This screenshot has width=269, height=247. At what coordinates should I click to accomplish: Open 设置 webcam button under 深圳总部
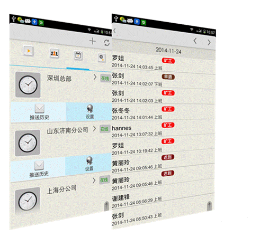pyautogui.click(x=89, y=112)
